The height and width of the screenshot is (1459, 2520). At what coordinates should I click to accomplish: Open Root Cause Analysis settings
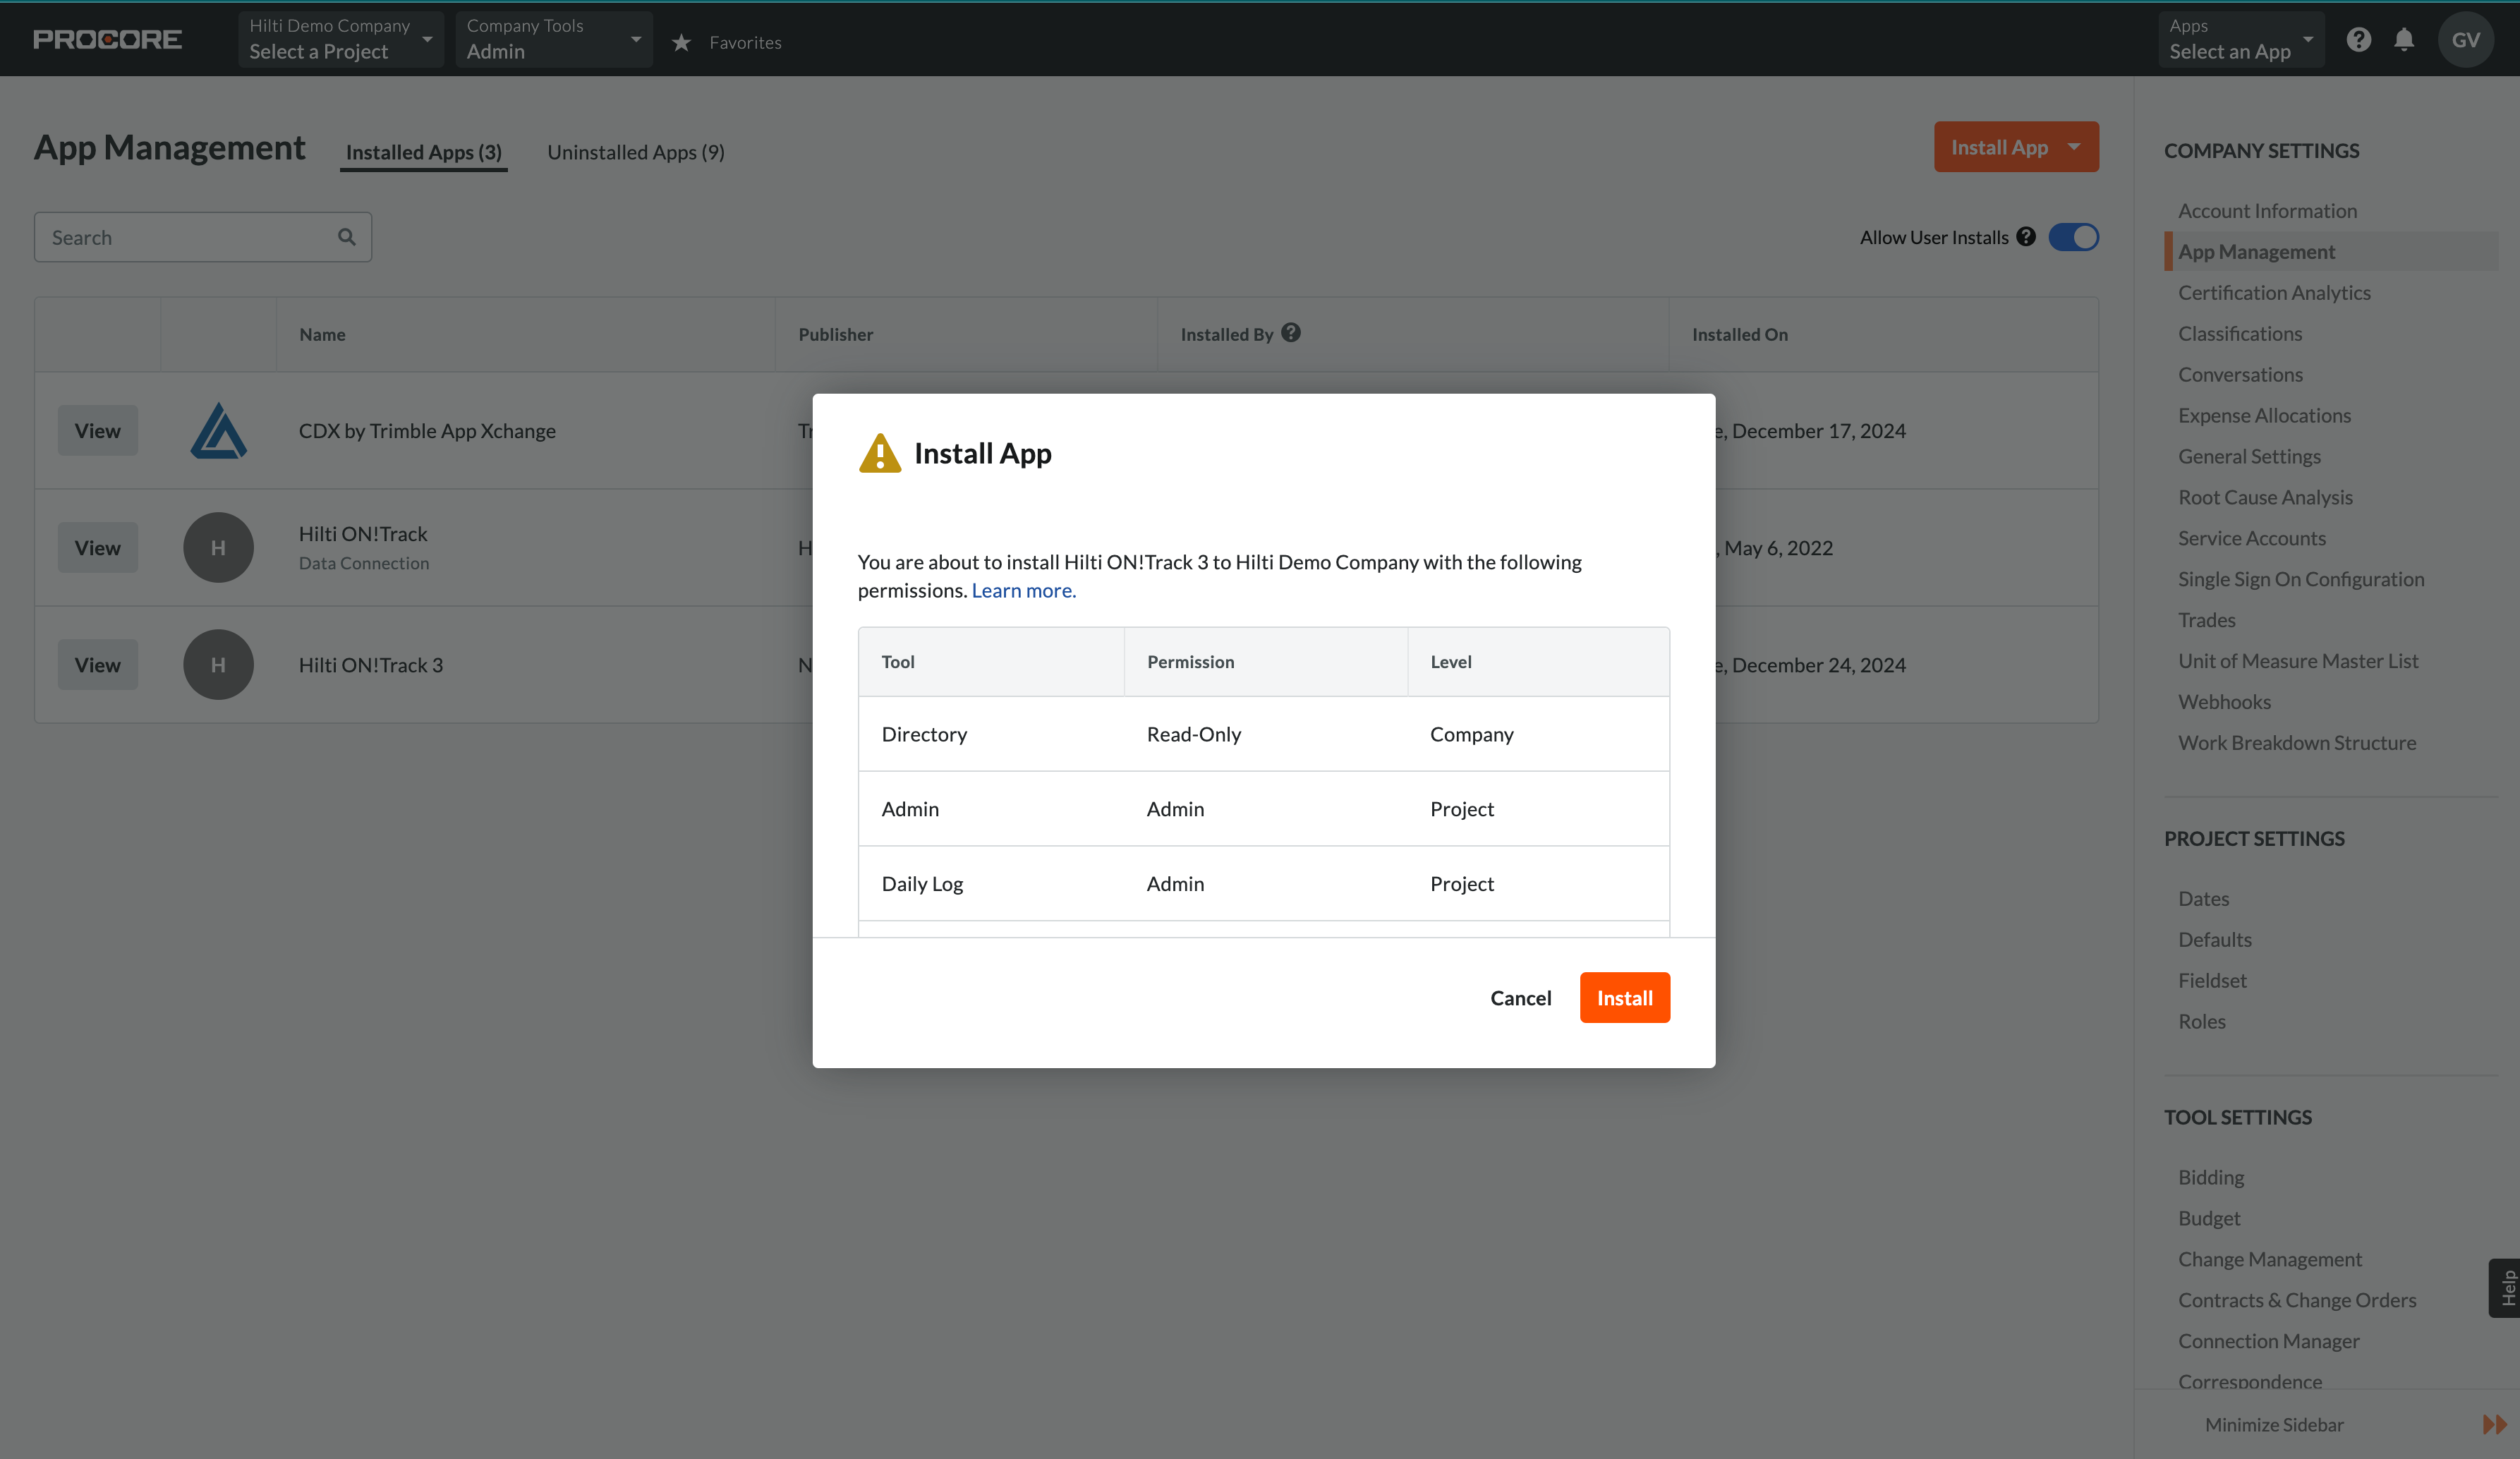pos(2266,498)
